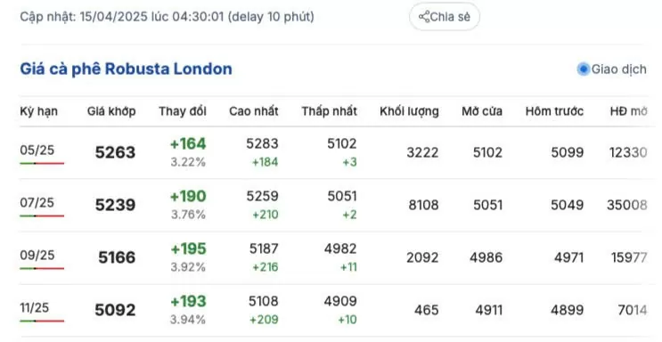
Task: Open the Giá cà phê Robusta London heading
Action: 126,69
